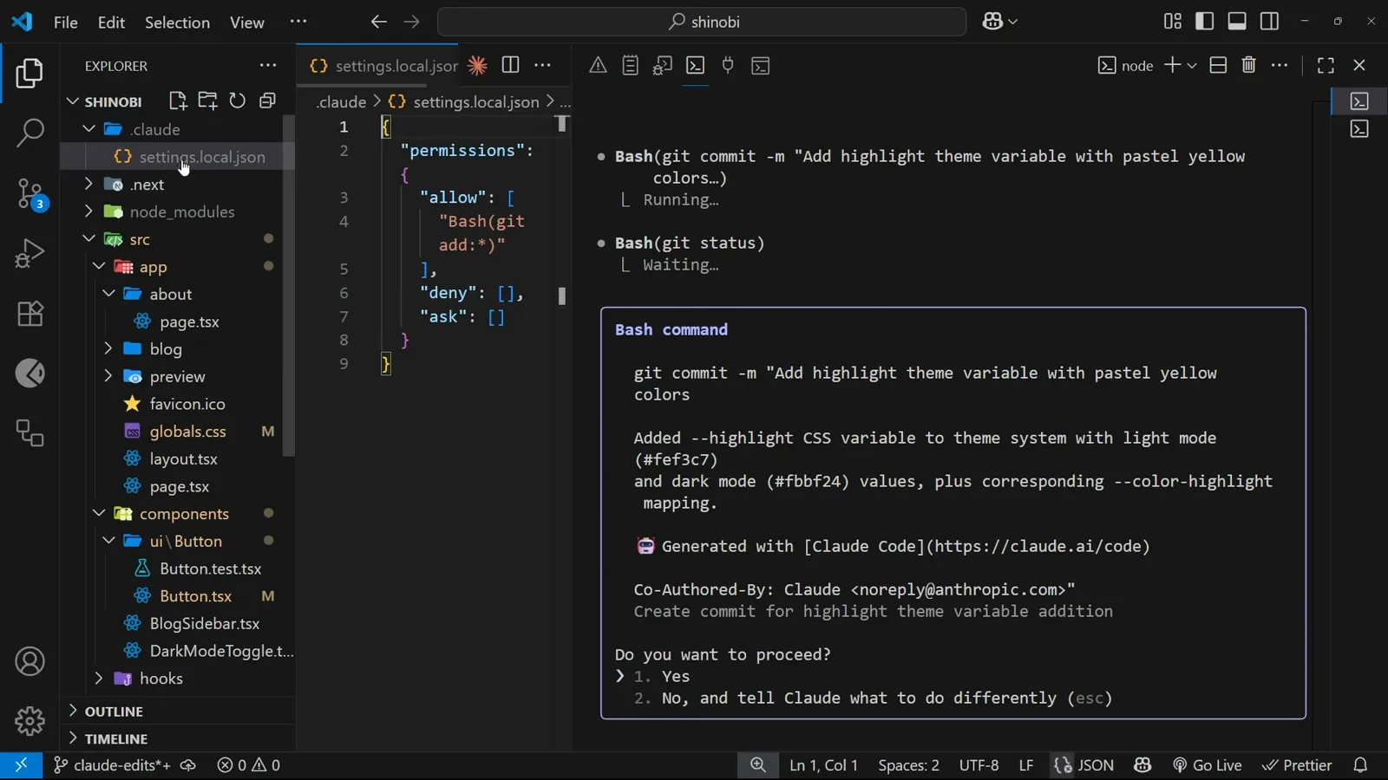Open the Ports panel plug icon

[x=728, y=65]
